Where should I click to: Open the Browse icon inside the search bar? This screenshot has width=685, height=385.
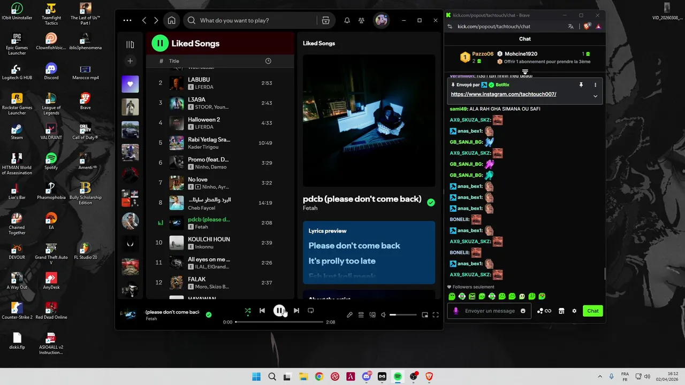[x=325, y=20]
